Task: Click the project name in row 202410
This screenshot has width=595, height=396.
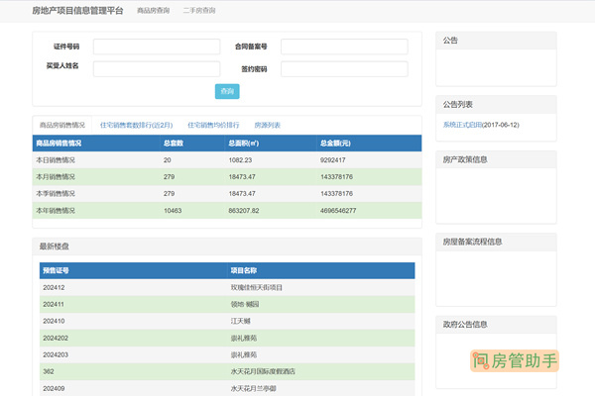Action: [x=241, y=321]
